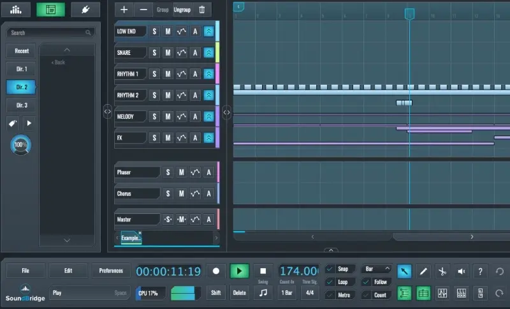Select the speaker mute tool
The height and width of the screenshot is (309, 510).
[x=461, y=271]
